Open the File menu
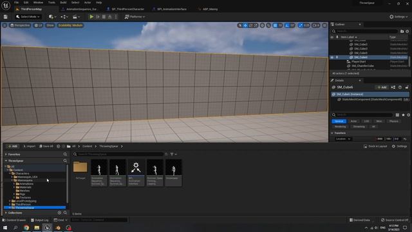This screenshot has width=412, height=232. pyautogui.click(x=16, y=3)
